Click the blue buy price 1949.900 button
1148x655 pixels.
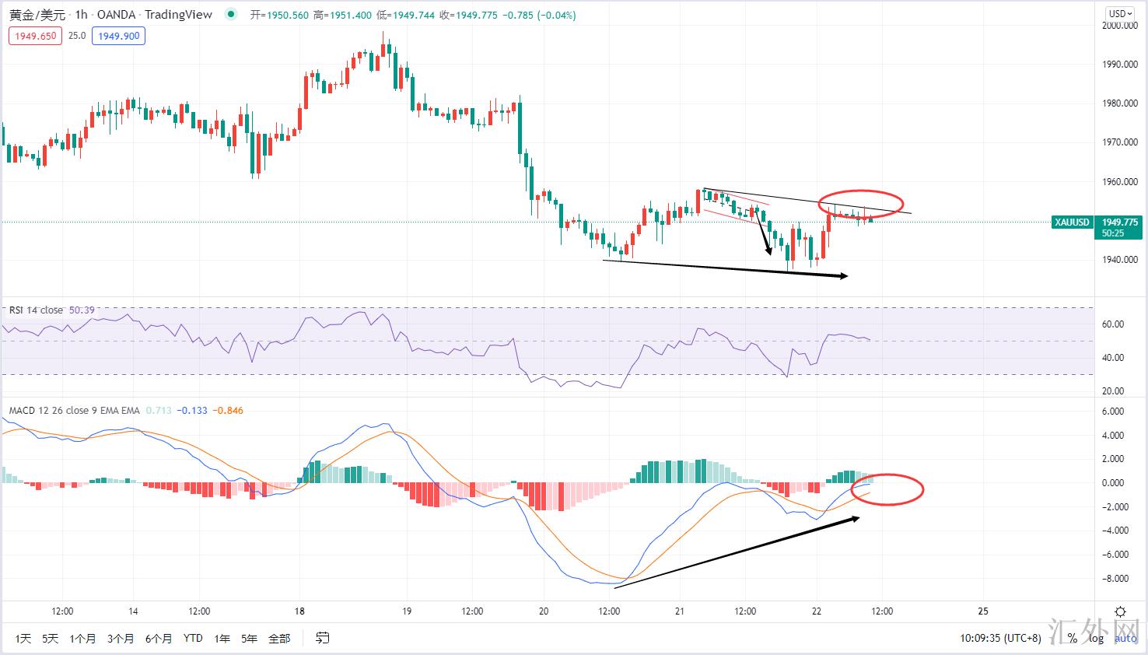119,36
